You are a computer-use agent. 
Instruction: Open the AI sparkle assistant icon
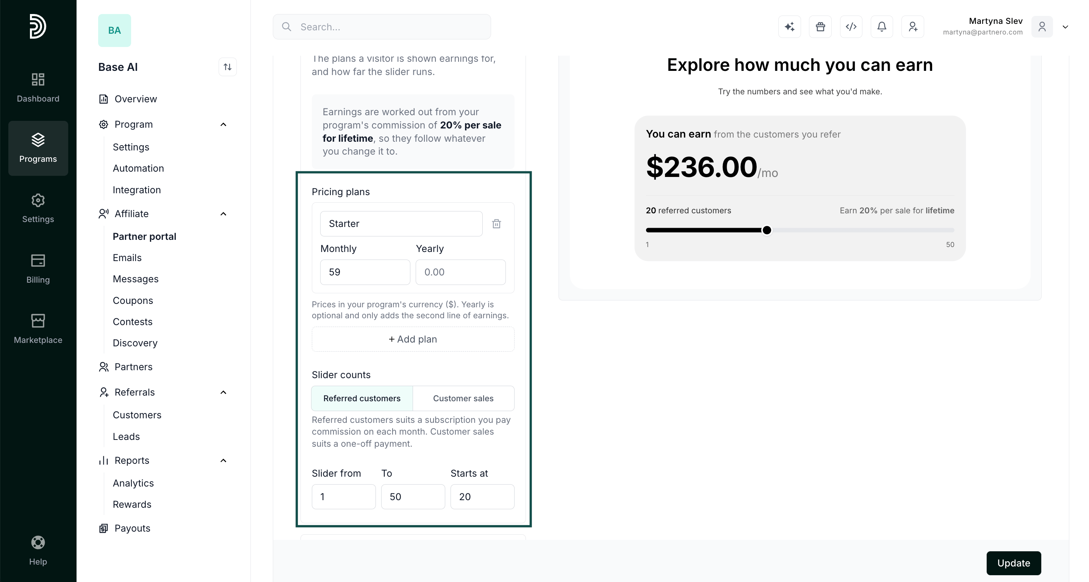coord(789,27)
